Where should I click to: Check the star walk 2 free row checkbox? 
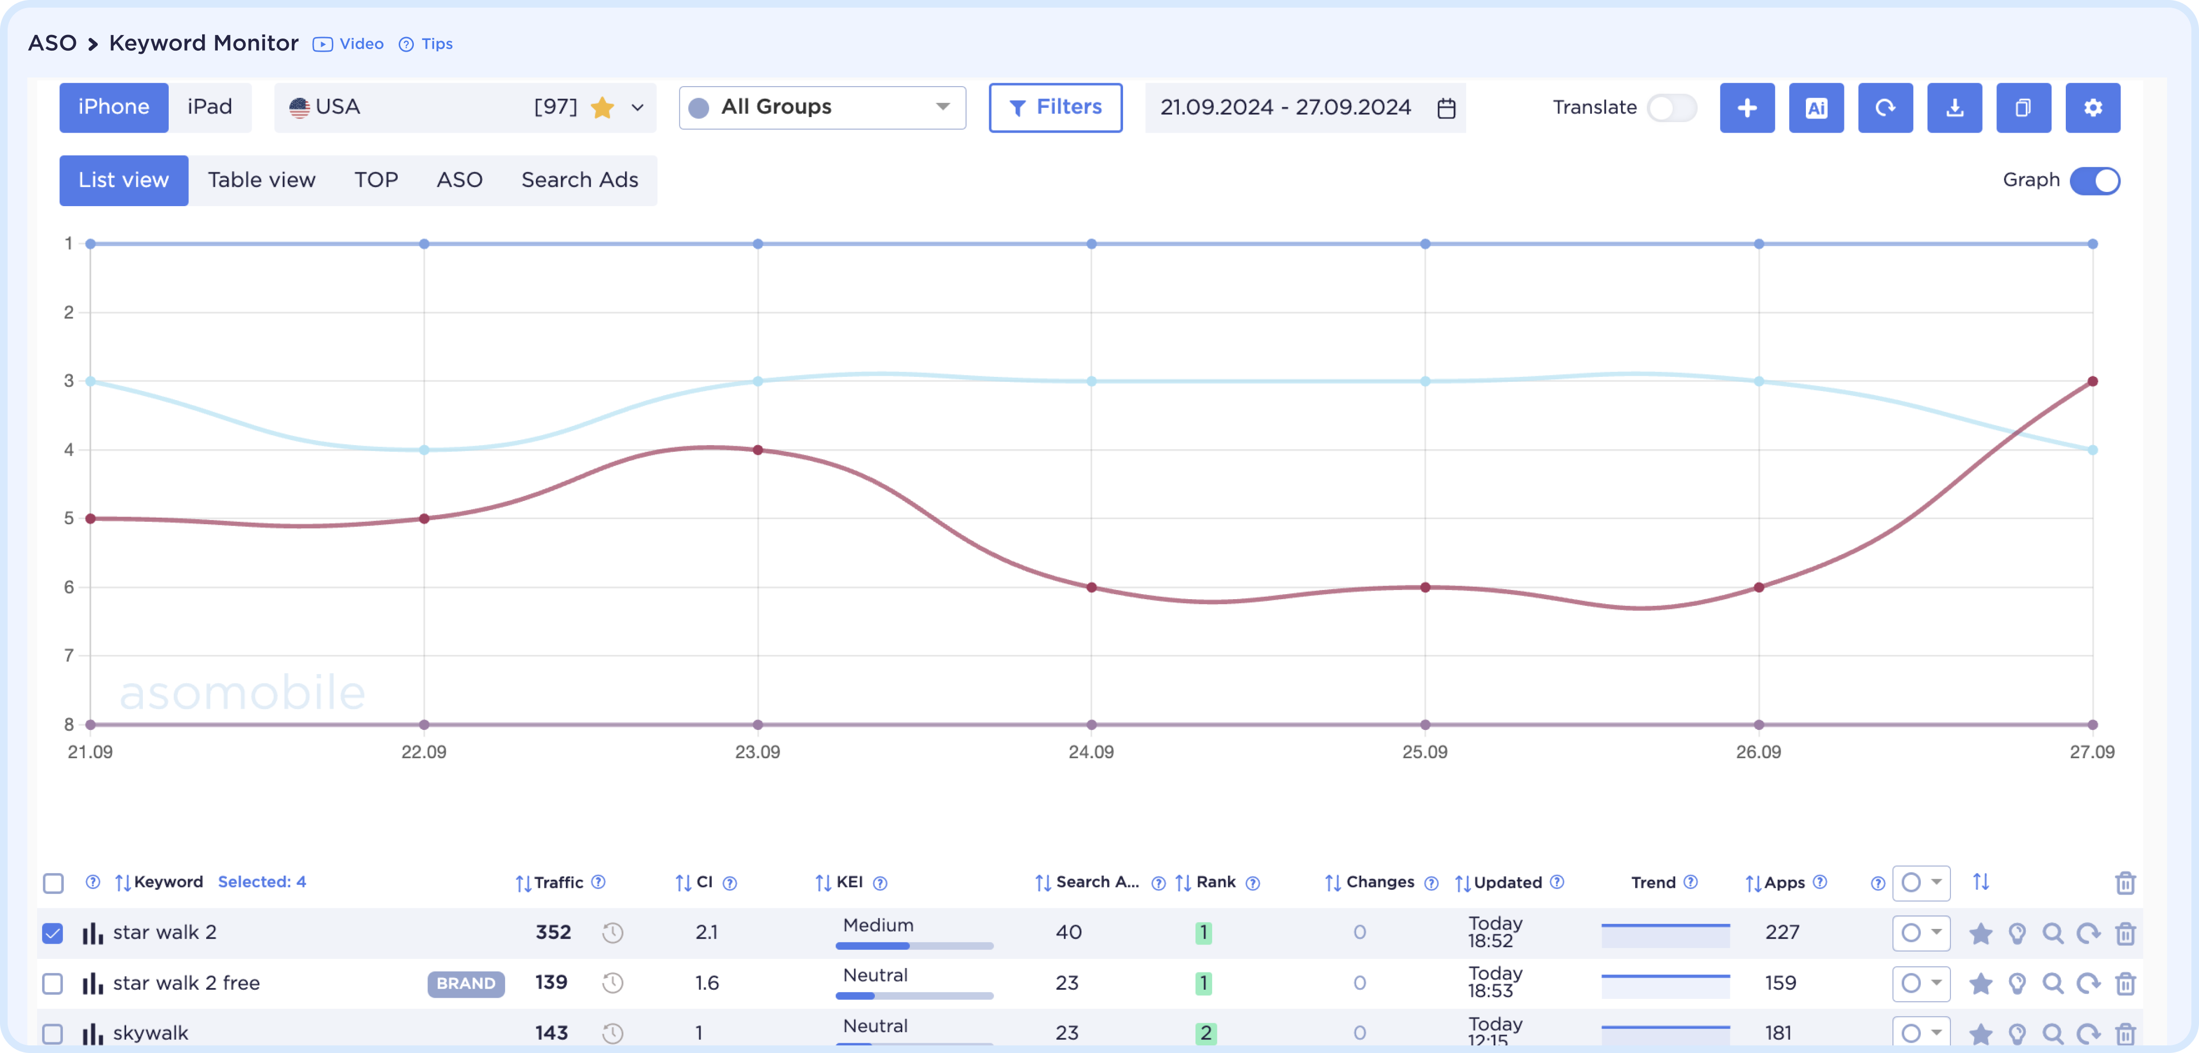point(53,984)
